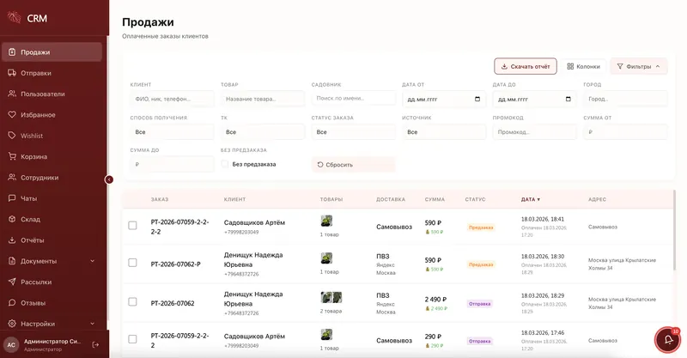This screenshot has width=687, height=358.
Task: Expand the Настройки submenu chevron
Action: point(93,324)
